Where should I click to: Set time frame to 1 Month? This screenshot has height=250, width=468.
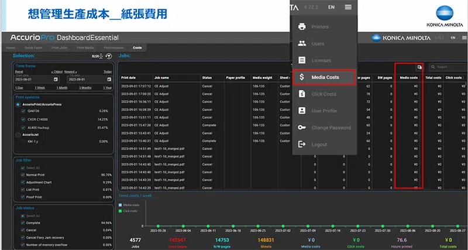(x=62, y=88)
